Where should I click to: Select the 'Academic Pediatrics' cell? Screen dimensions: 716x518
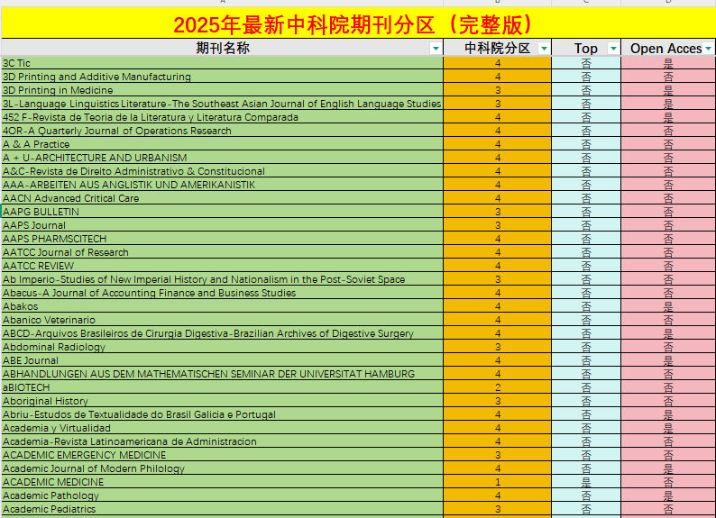[x=223, y=509]
